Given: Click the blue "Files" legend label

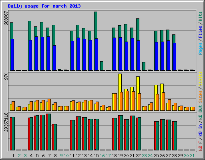Looking at the screenshot, I should pyautogui.click(x=200, y=32).
